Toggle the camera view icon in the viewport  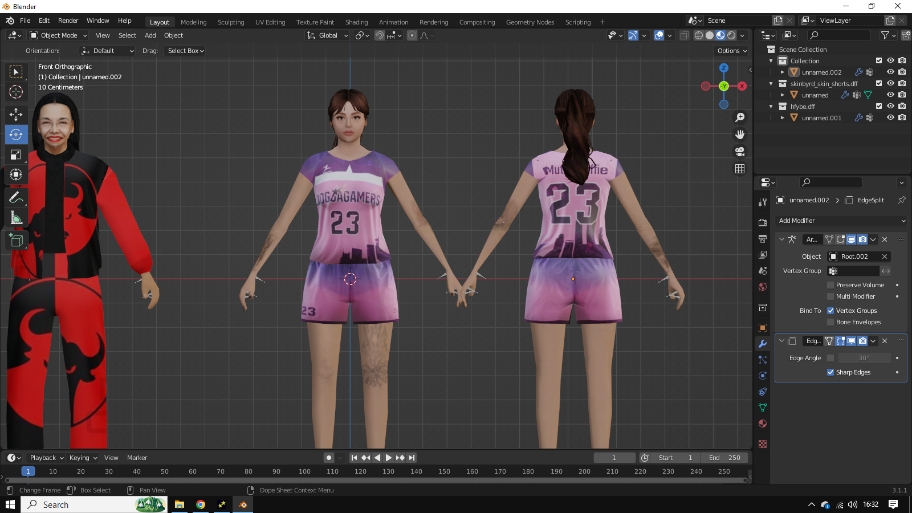point(740,152)
